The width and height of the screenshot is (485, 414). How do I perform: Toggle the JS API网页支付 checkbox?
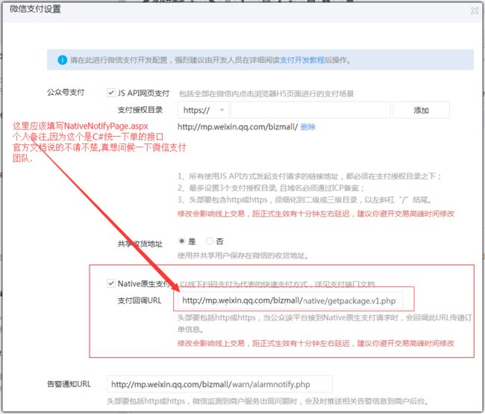pos(110,93)
